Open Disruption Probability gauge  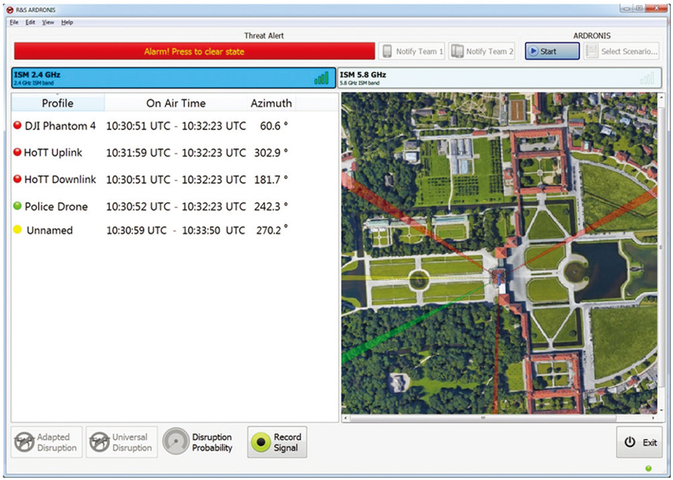176,442
